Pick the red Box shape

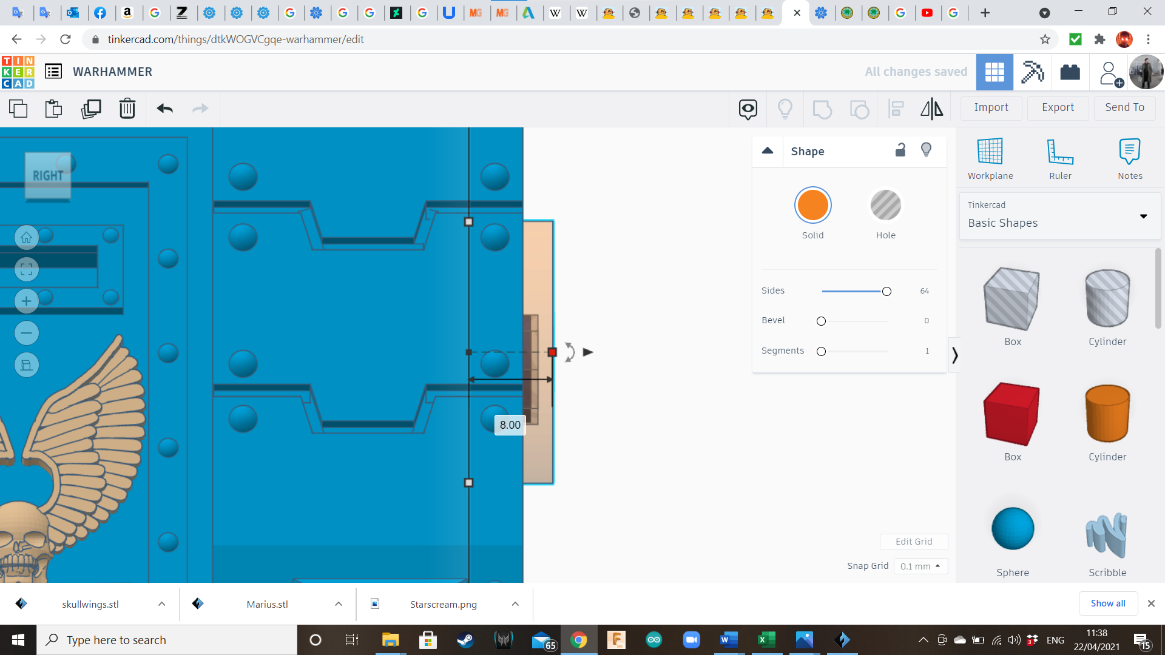1011,414
